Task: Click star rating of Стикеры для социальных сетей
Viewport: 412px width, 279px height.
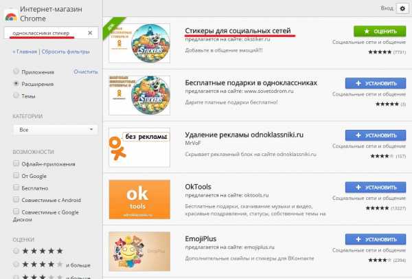Action: pyautogui.click(x=380, y=52)
